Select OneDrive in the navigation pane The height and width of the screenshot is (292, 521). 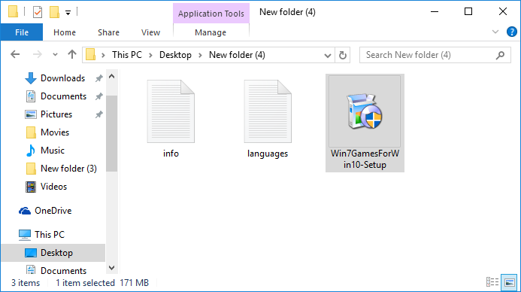click(x=53, y=211)
